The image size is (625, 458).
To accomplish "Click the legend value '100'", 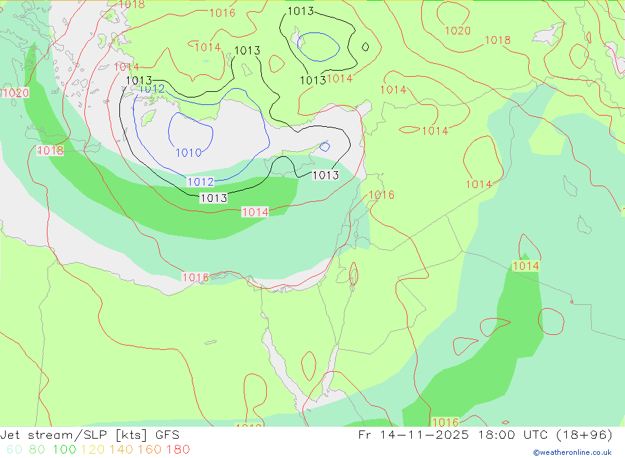I will coord(64,449).
